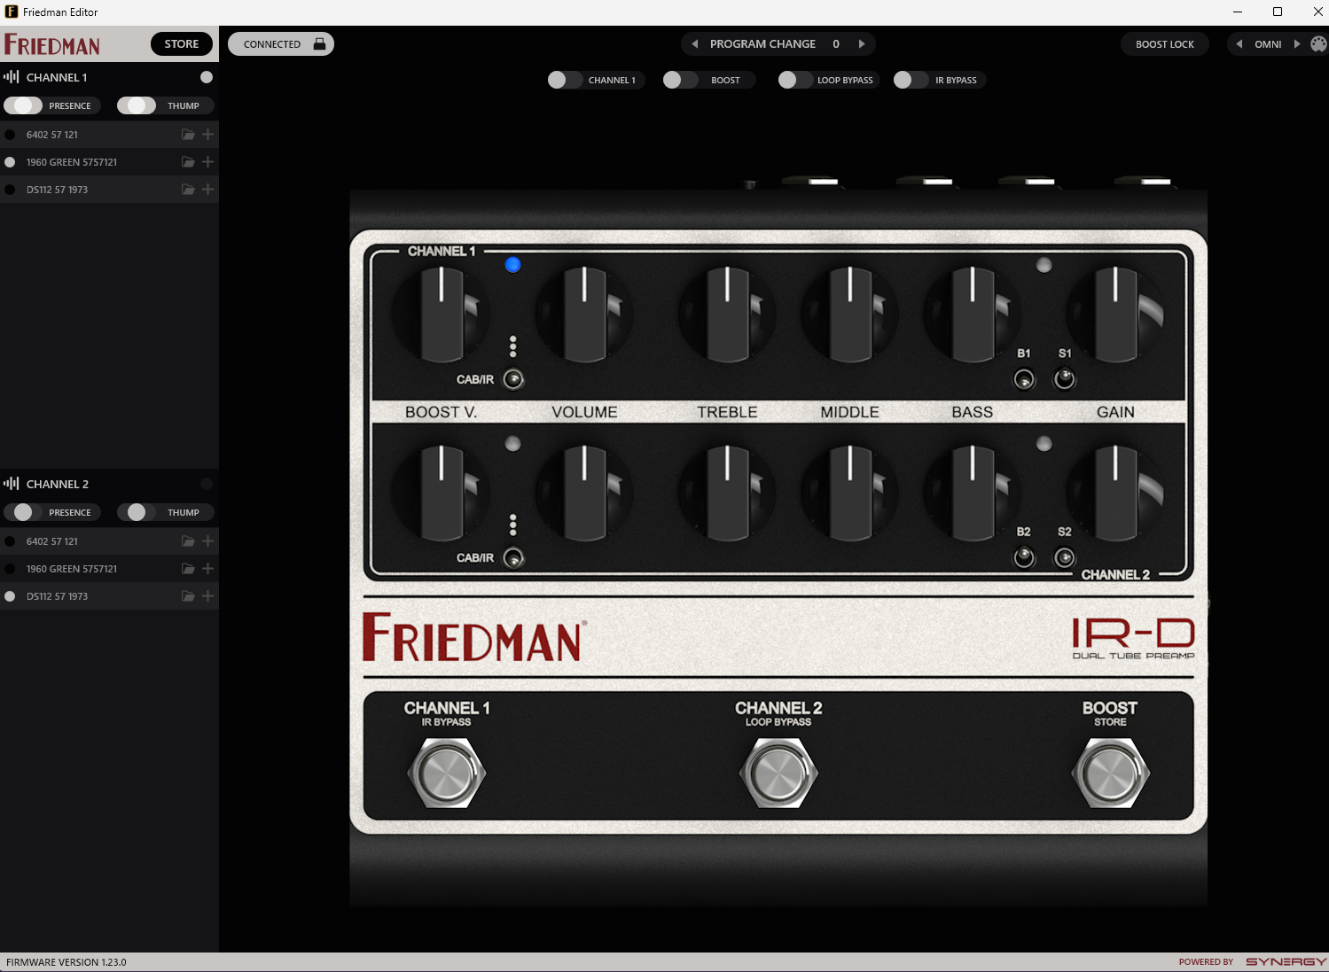Switch on the BOOST toggle at the top

pyautogui.click(x=680, y=80)
